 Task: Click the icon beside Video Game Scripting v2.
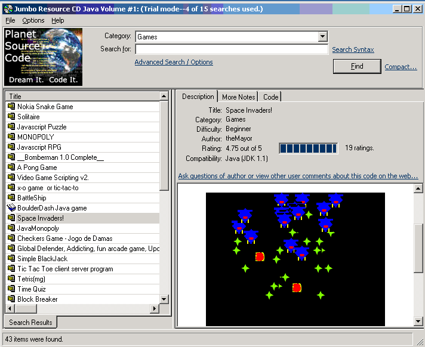pos(11,177)
